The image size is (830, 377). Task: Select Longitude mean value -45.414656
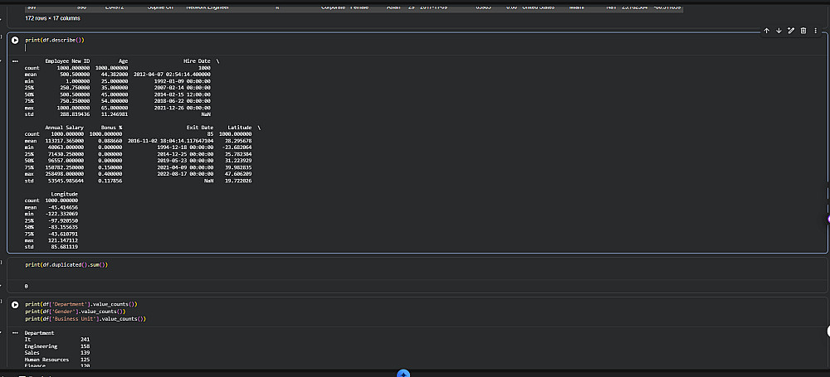pyautogui.click(x=62, y=207)
